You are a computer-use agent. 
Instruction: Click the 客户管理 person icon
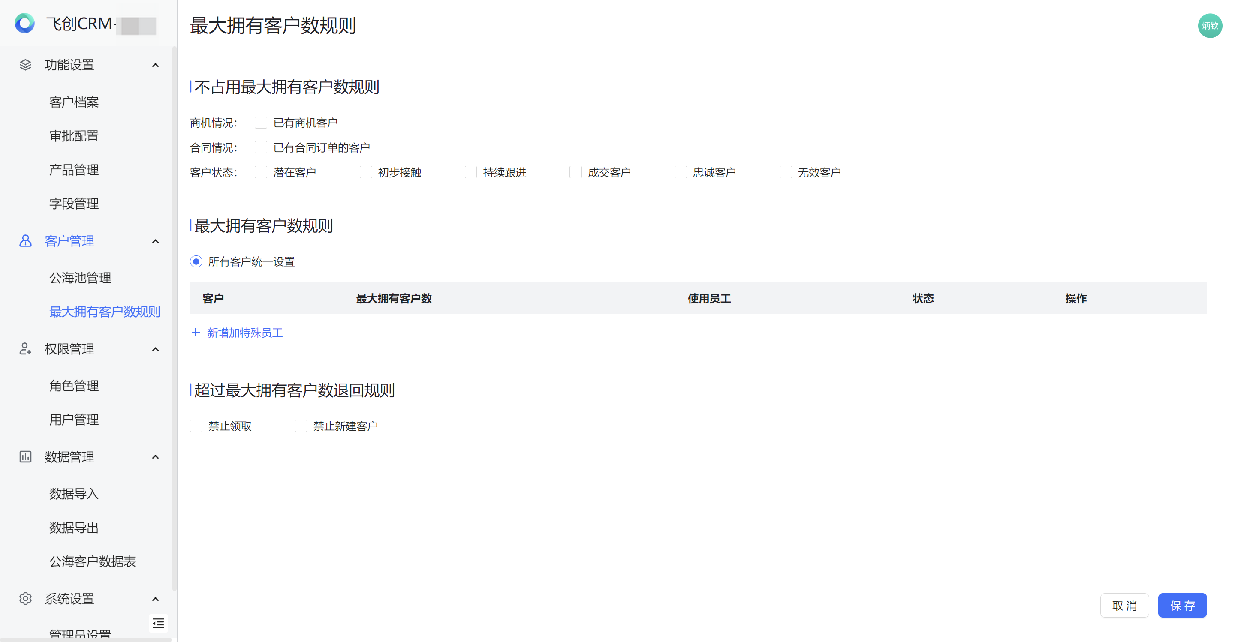pyautogui.click(x=25, y=241)
